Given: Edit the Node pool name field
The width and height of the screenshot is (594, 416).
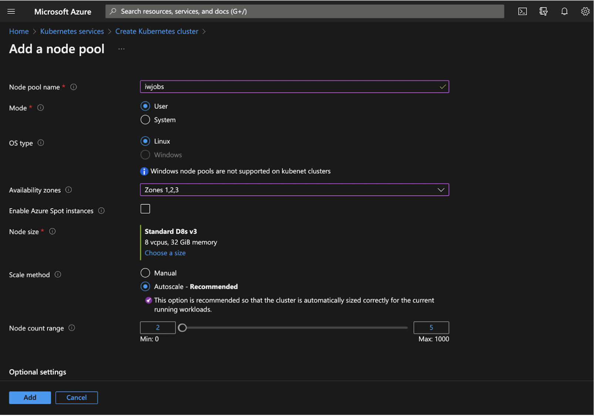Looking at the screenshot, I should pyautogui.click(x=294, y=87).
